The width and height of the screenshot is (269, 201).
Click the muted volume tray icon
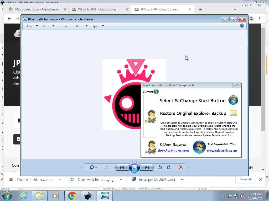(x=242, y=196)
